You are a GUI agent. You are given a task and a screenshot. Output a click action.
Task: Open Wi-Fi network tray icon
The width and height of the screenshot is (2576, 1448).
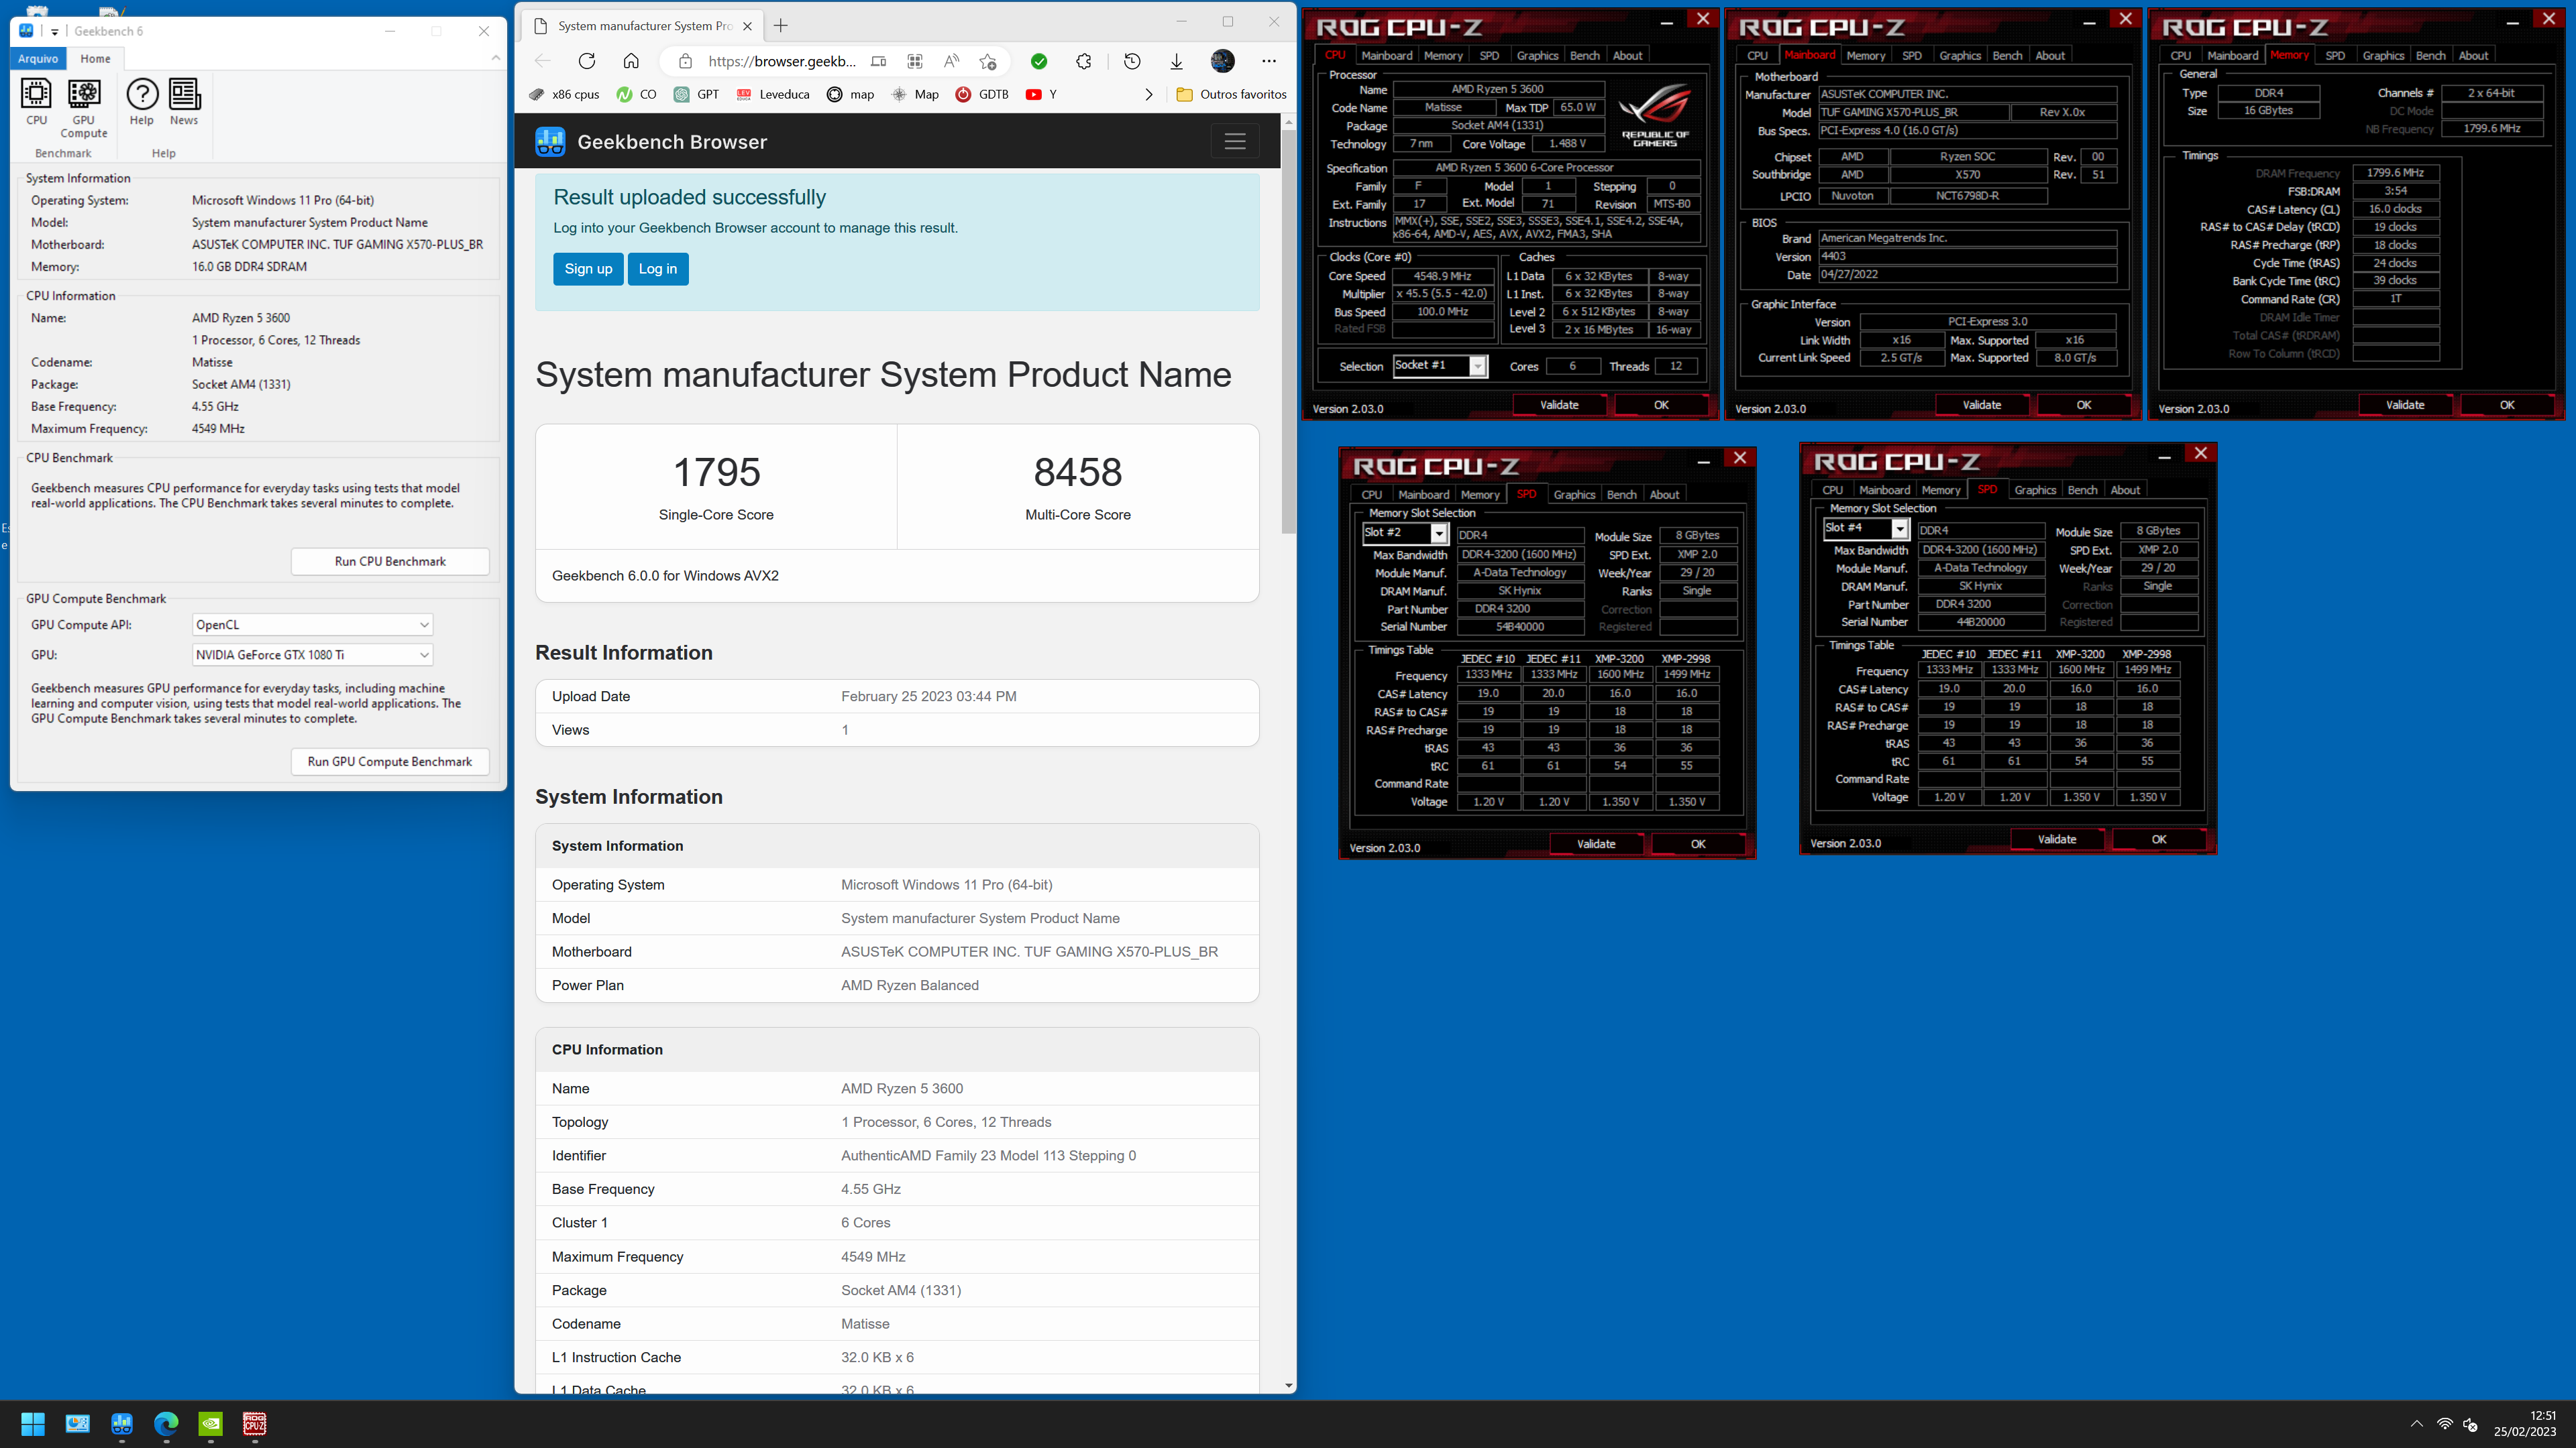[2444, 1424]
